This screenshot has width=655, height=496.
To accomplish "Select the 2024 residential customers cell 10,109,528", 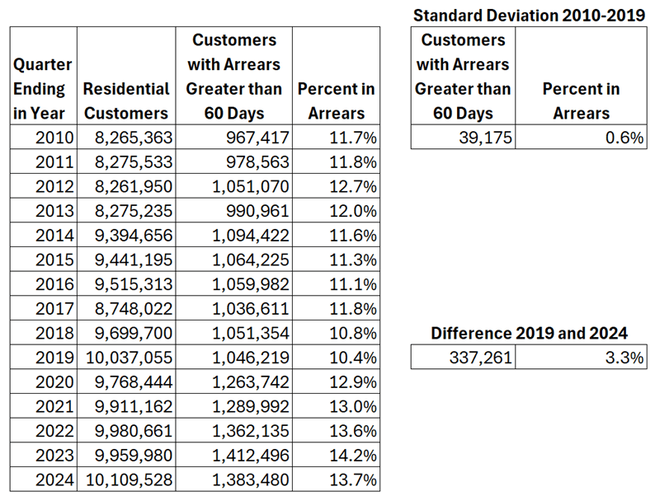I will [125, 480].
